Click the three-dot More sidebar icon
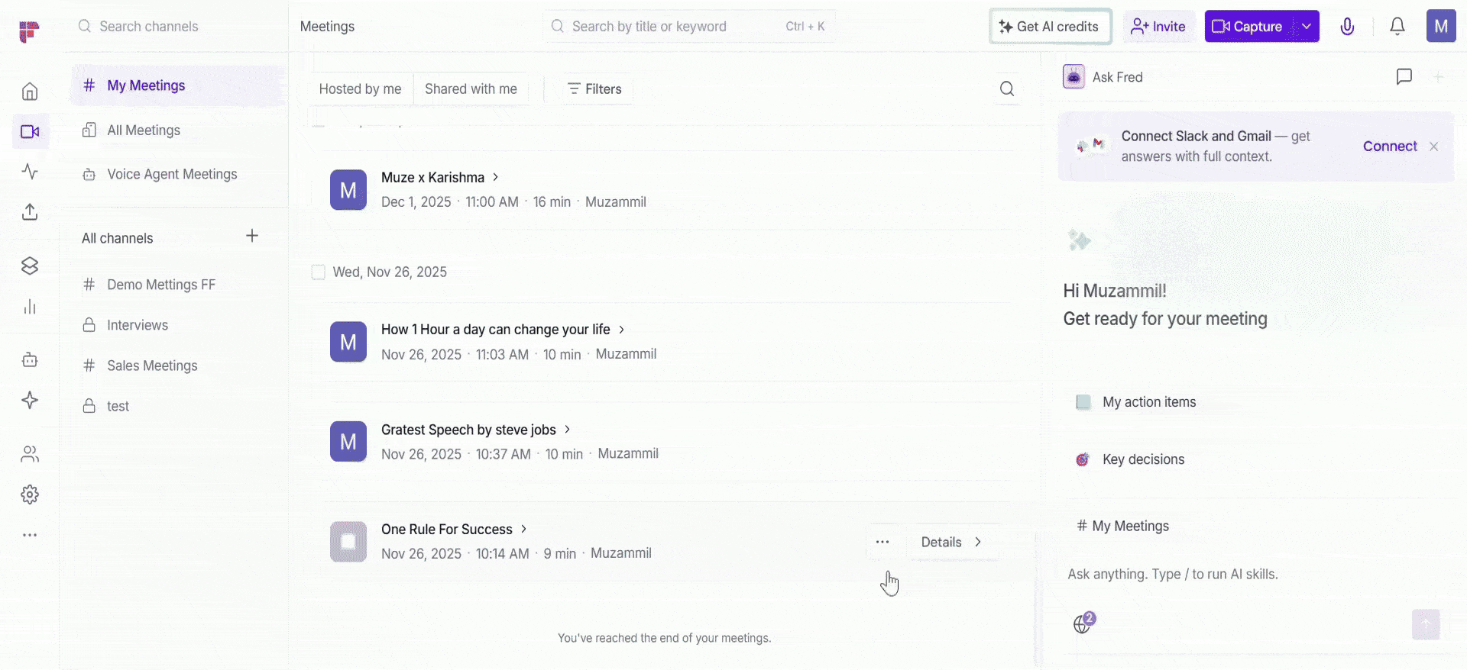Image resolution: width=1467 pixels, height=670 pixels. click(30, 535)
